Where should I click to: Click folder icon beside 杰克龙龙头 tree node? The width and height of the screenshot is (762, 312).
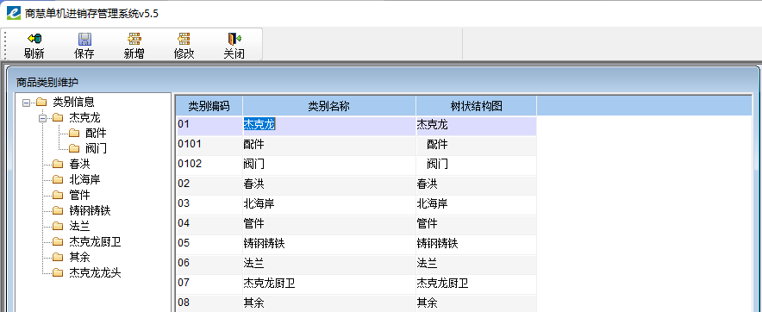pos(58,272)
